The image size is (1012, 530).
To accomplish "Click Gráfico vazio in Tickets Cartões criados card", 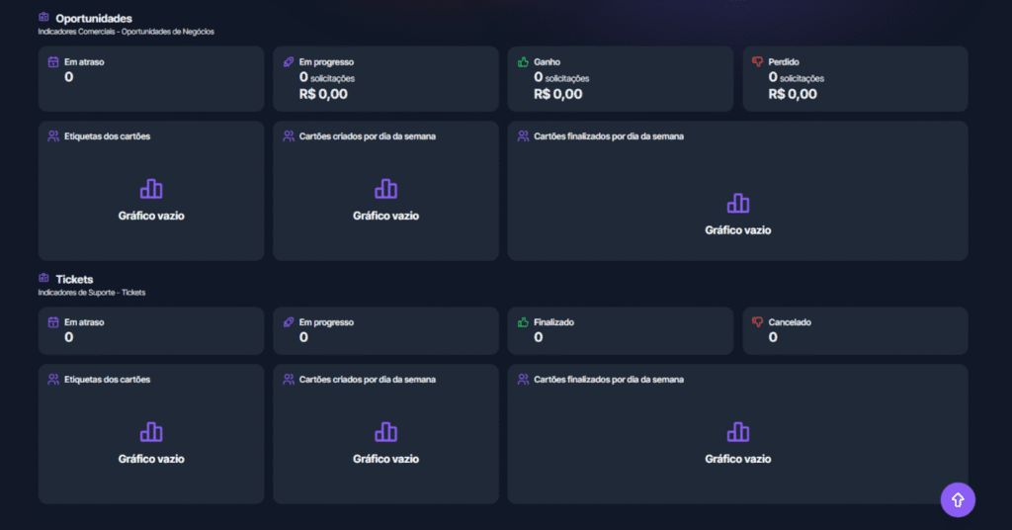I will click(x=385, y=459).
